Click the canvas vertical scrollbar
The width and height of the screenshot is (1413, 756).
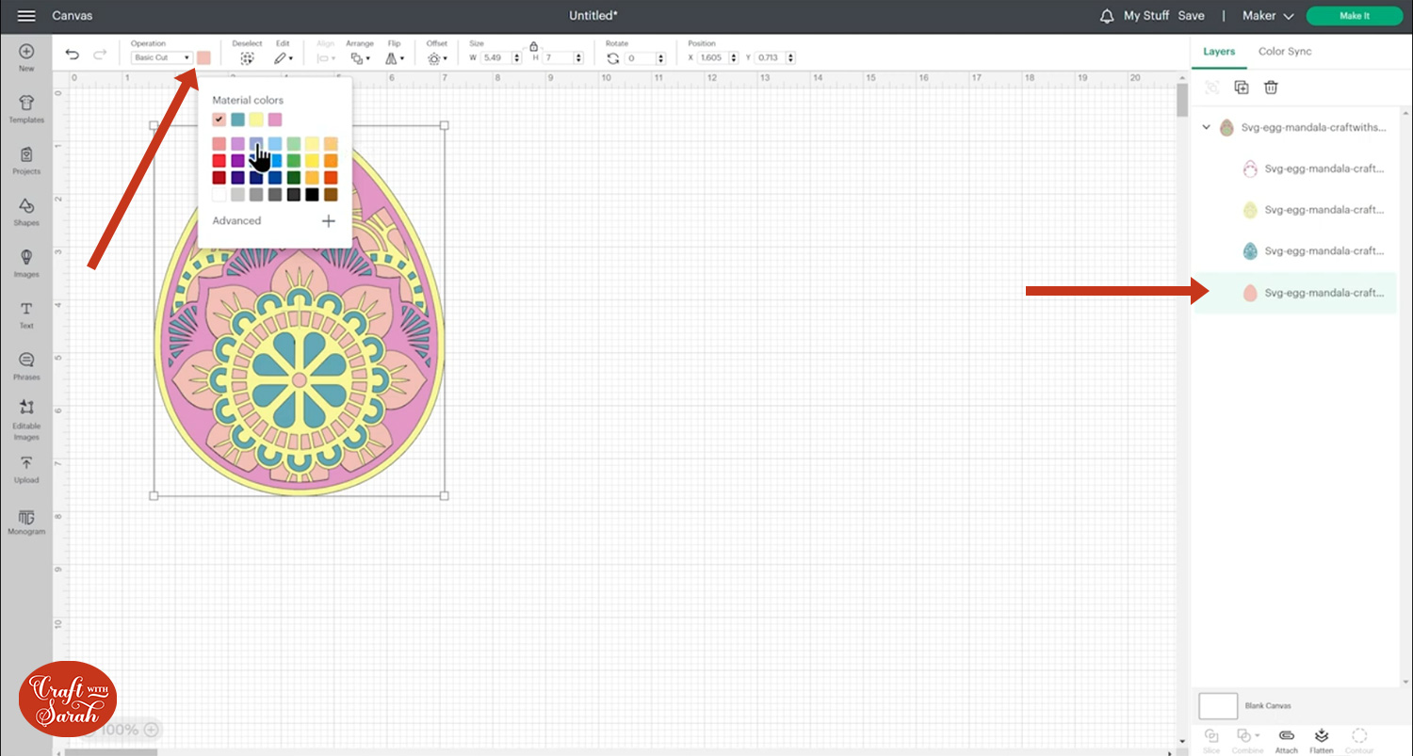coord(1182,102)
